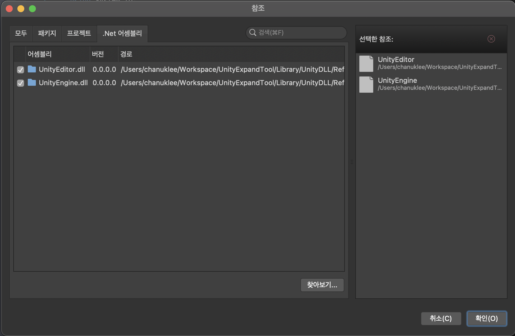Click the folder icon beside UnityEditor.dll
Image resolution: width=515 pixels, height=336 pixels.
pyautogui.click(x=32, y=69)
